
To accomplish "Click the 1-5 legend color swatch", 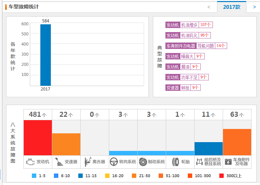I will (x=34, y=176).
